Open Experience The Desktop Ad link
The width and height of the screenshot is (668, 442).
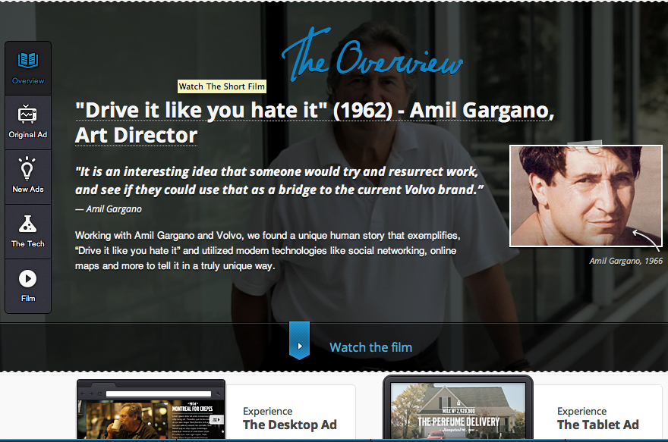(290, 418)
